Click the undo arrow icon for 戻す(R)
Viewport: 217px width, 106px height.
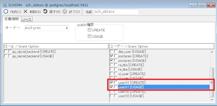[x=45, y=11]
